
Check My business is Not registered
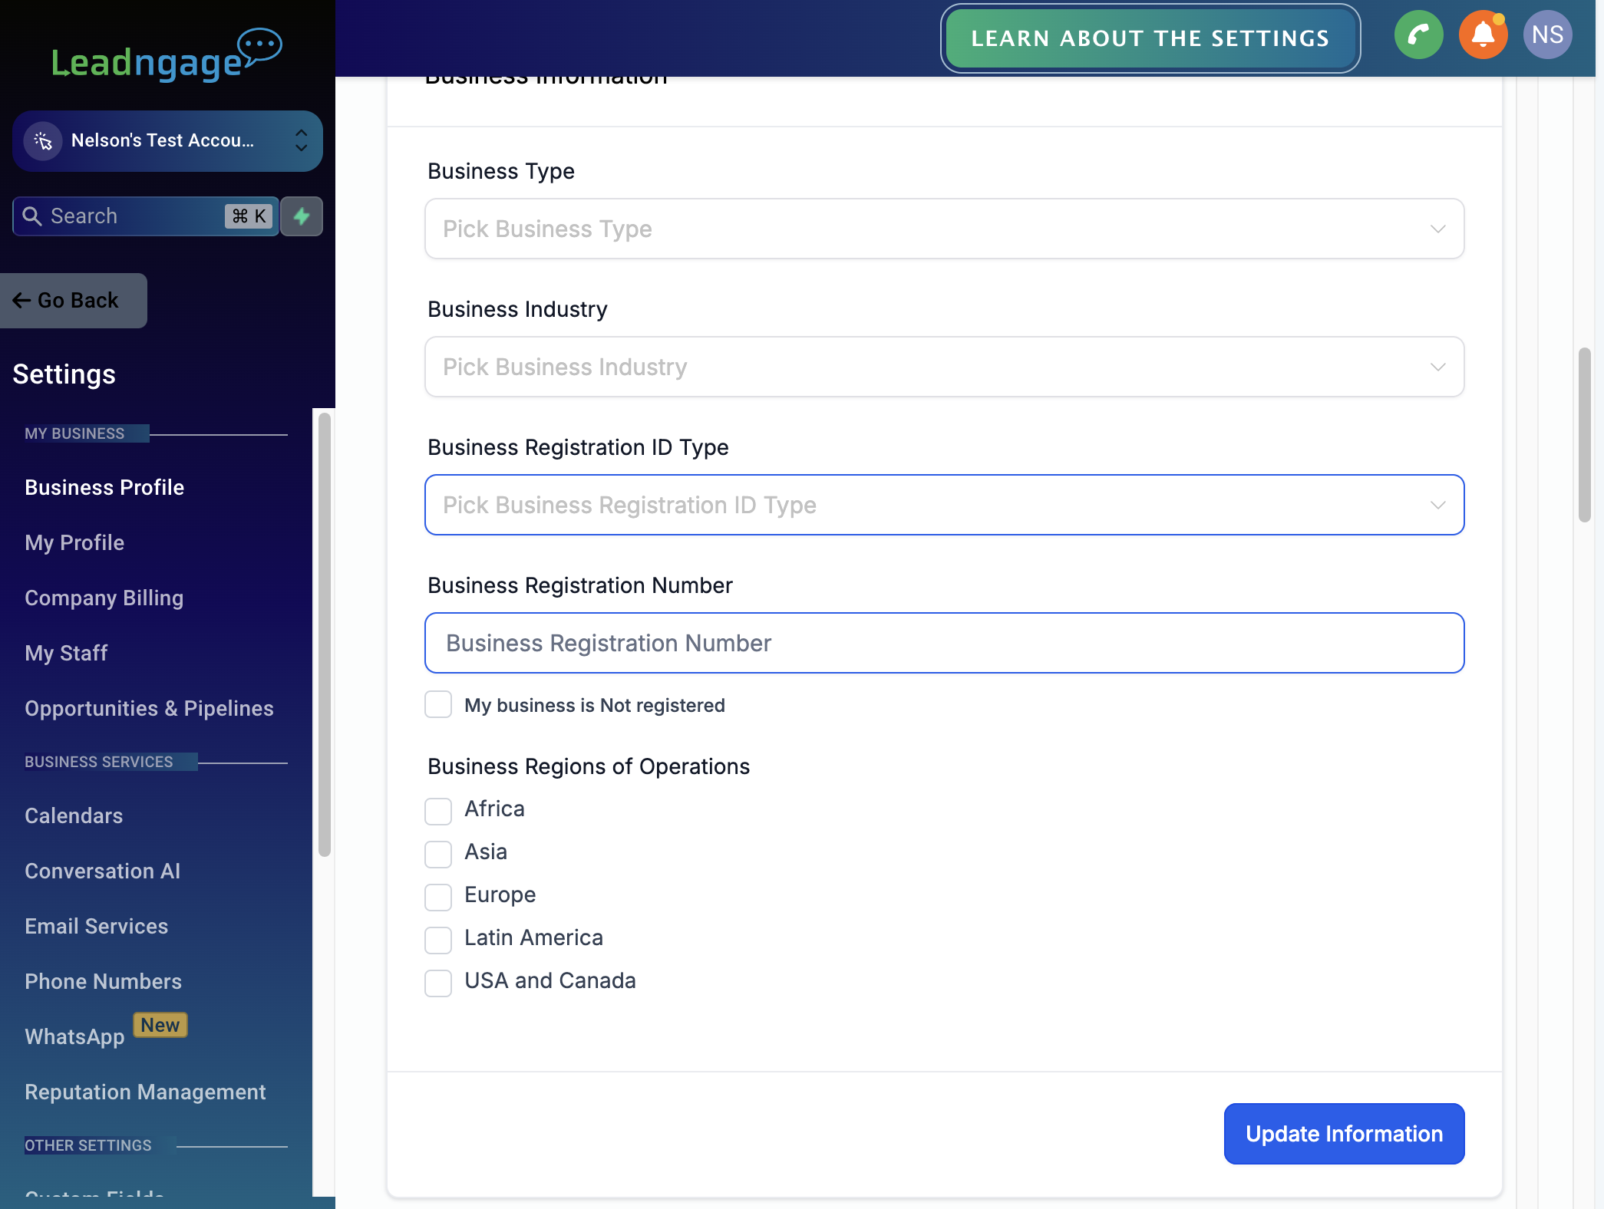tap(438, 704)
